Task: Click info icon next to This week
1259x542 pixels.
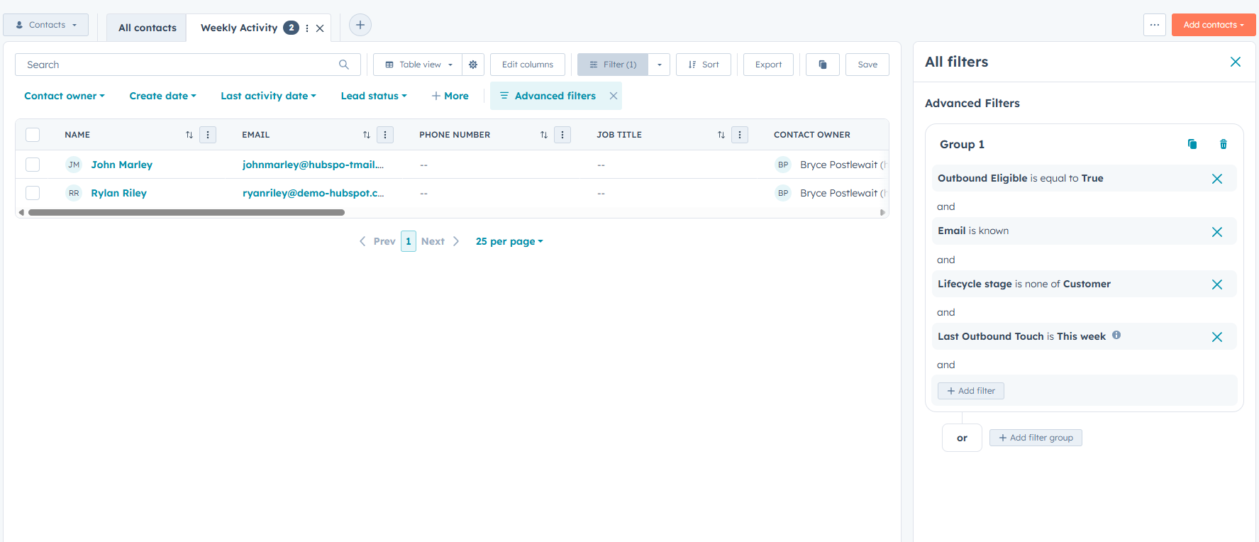Action: coord(1116,335)
